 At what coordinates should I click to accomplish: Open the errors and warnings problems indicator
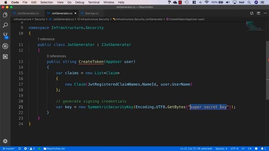(29, 148)
